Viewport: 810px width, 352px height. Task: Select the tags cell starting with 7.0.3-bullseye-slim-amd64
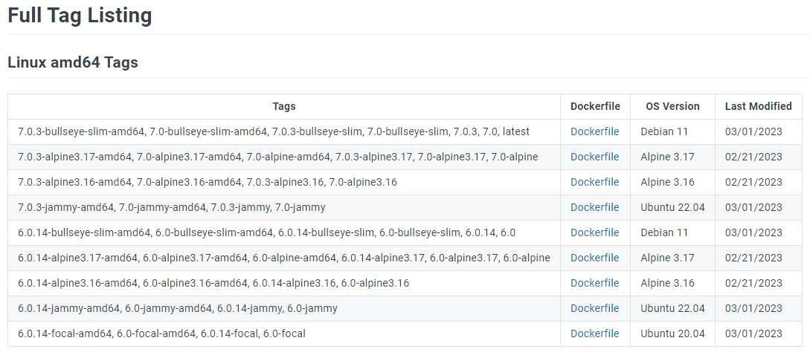click(x=284, y=131)
